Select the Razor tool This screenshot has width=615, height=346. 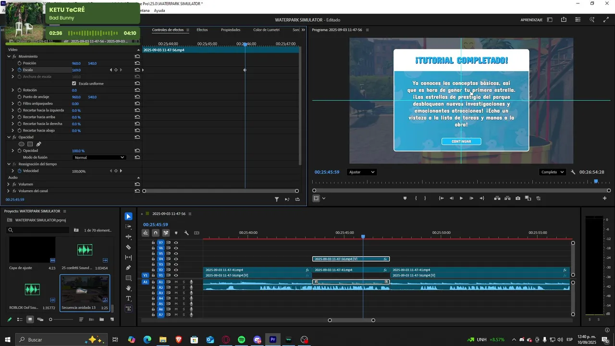click(x=128, y=247)
